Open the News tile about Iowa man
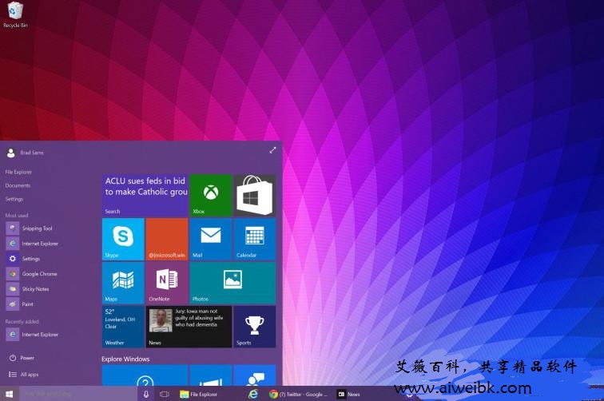 tap(189, 327)
